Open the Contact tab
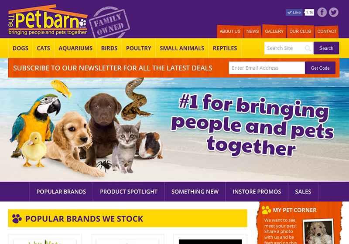 326,31
